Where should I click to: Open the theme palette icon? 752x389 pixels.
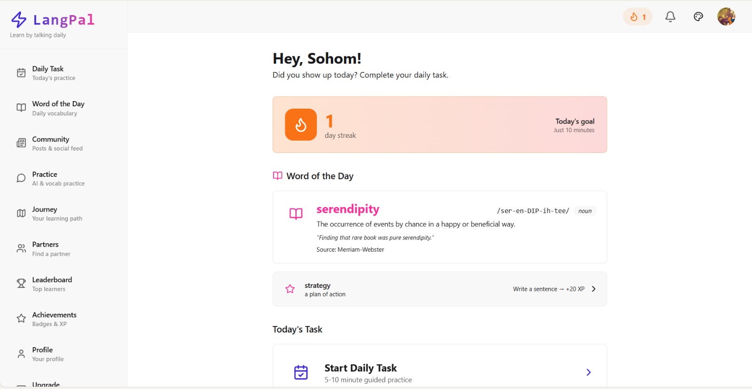tap(698, 16)
